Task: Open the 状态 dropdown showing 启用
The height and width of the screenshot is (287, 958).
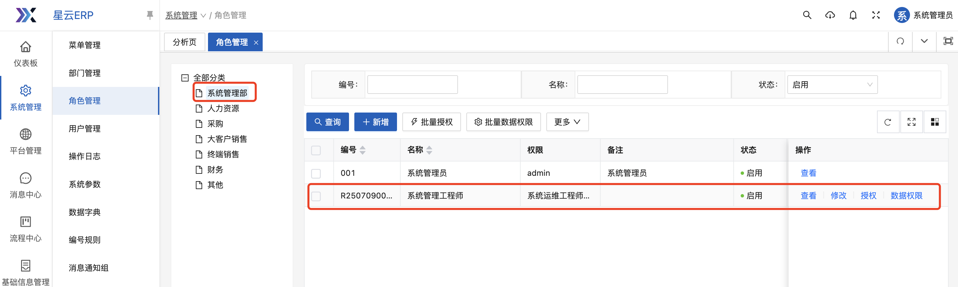Action: coord(832,85)
